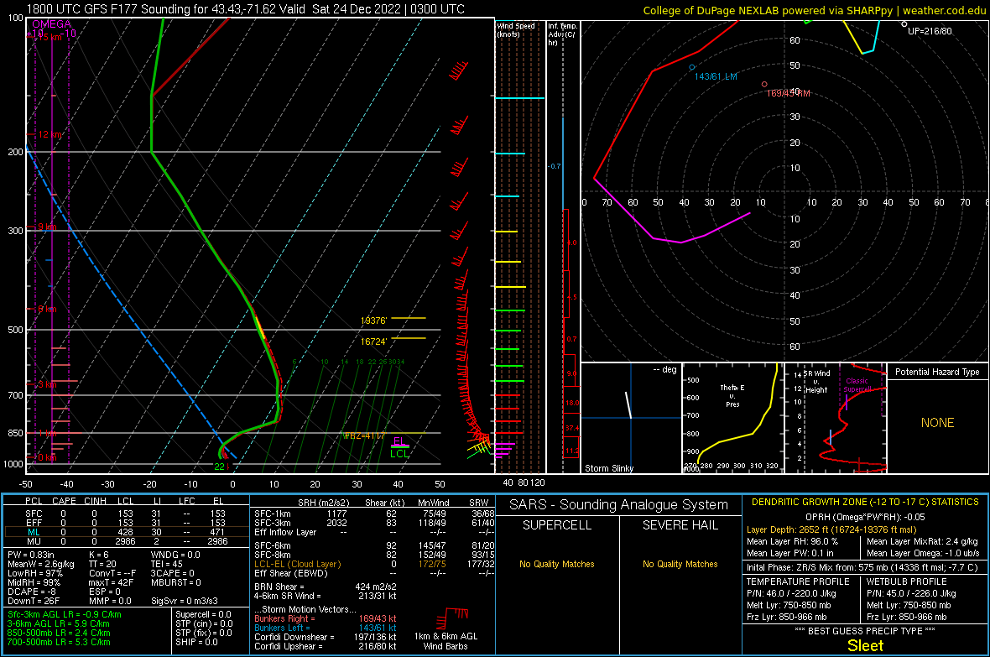Click the 169/43 RM hodograph marker label
The image size is (990, 657).
788,93
